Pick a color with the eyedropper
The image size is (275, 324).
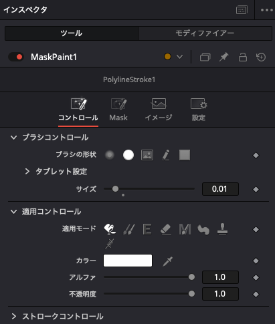[x=168, y=261]
